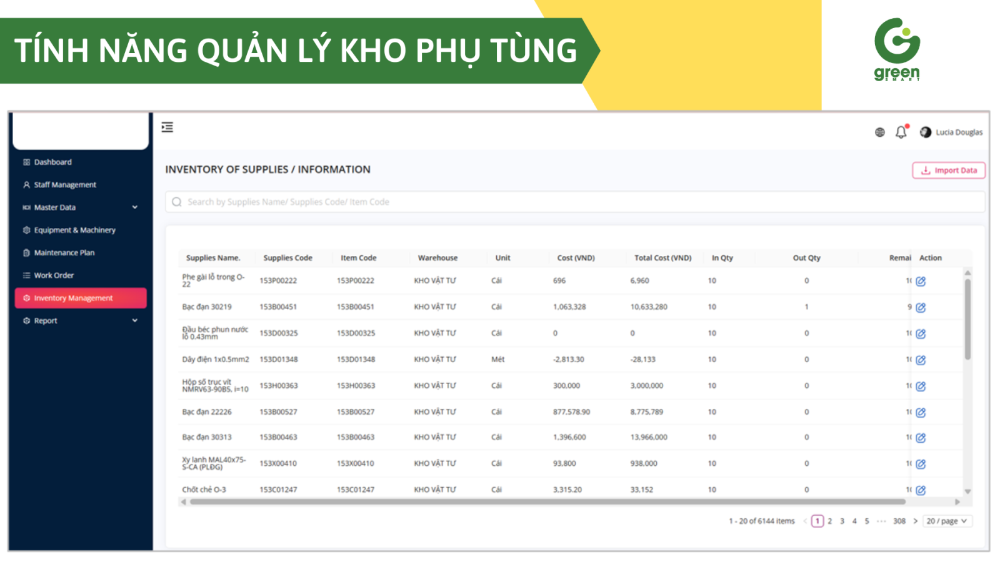The image size is (1000, 562).
Task: Open Work Order in the sidebar
Action: [x=54, y=275]
